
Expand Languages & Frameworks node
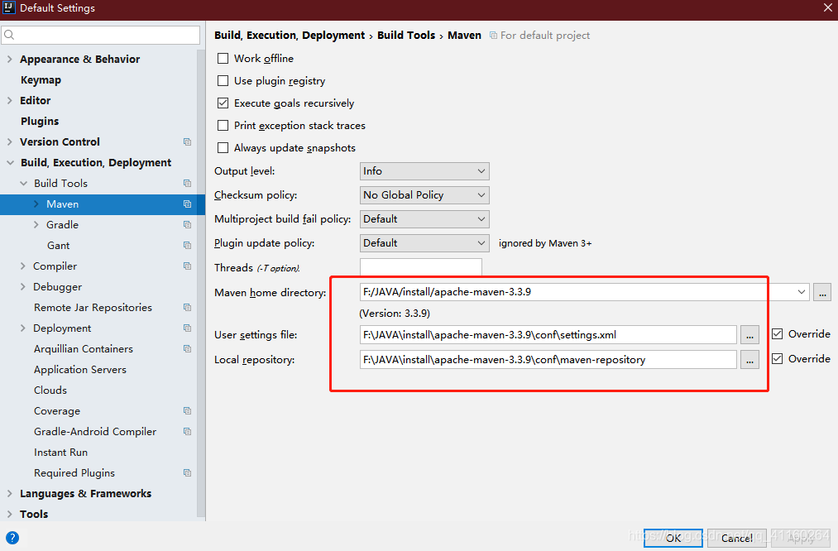click(10, 494)
